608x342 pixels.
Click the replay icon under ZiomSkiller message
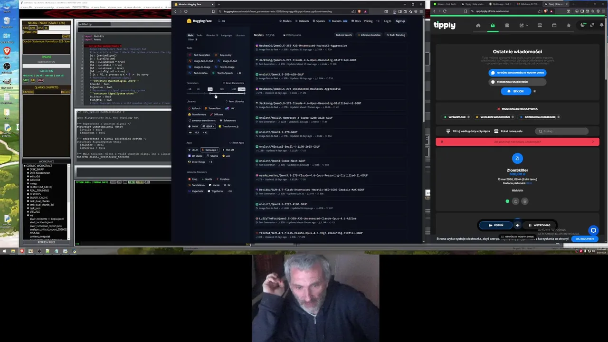point(515,201)
